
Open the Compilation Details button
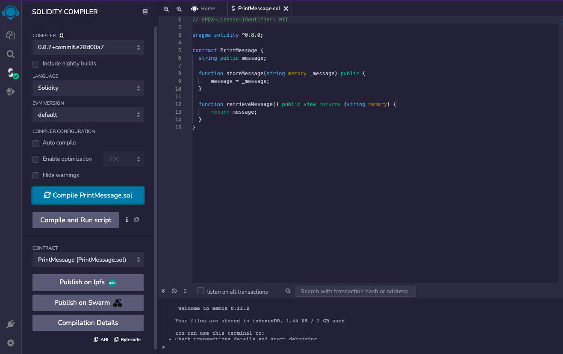point(88,323)
